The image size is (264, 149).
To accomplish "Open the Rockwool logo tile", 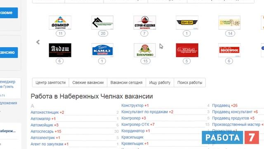I will 229,50.
